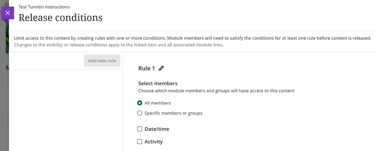Viewport: 375px width, 151px height.
Task: Enable the Date/time checkbox
Action: [x=140, y=129]
